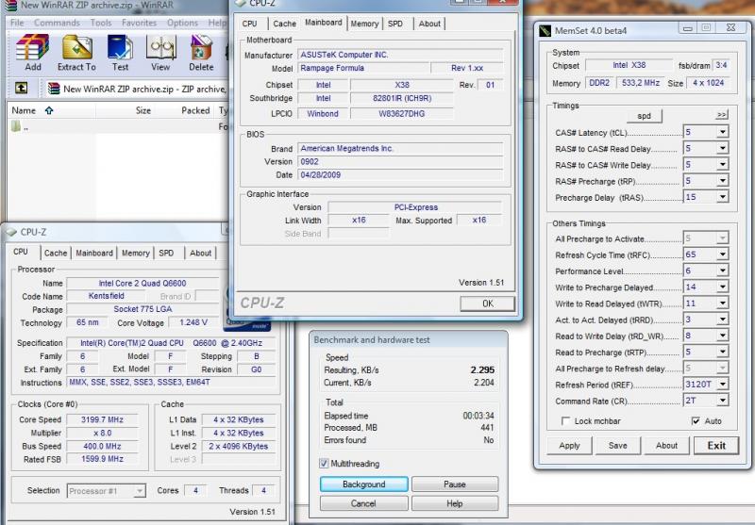Sort by the Name column header in WinRAR

pos(51,110)
